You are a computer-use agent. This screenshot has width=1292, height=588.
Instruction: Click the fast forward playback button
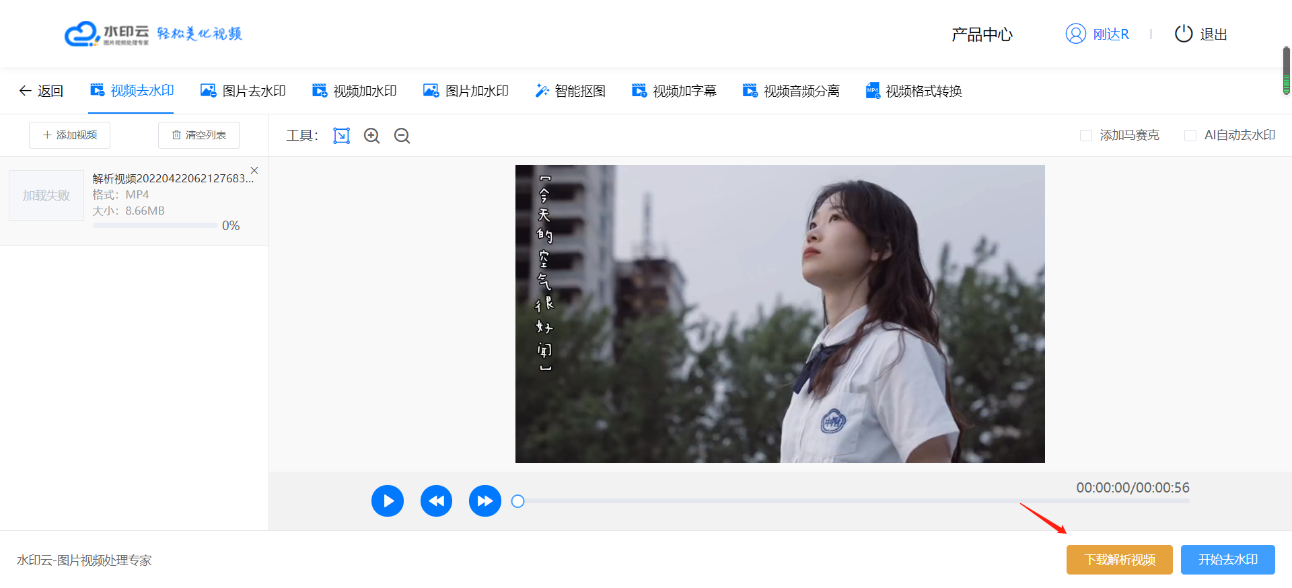click(485, 501)
